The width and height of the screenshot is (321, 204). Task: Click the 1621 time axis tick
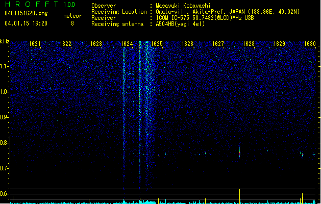pos(35,44)
